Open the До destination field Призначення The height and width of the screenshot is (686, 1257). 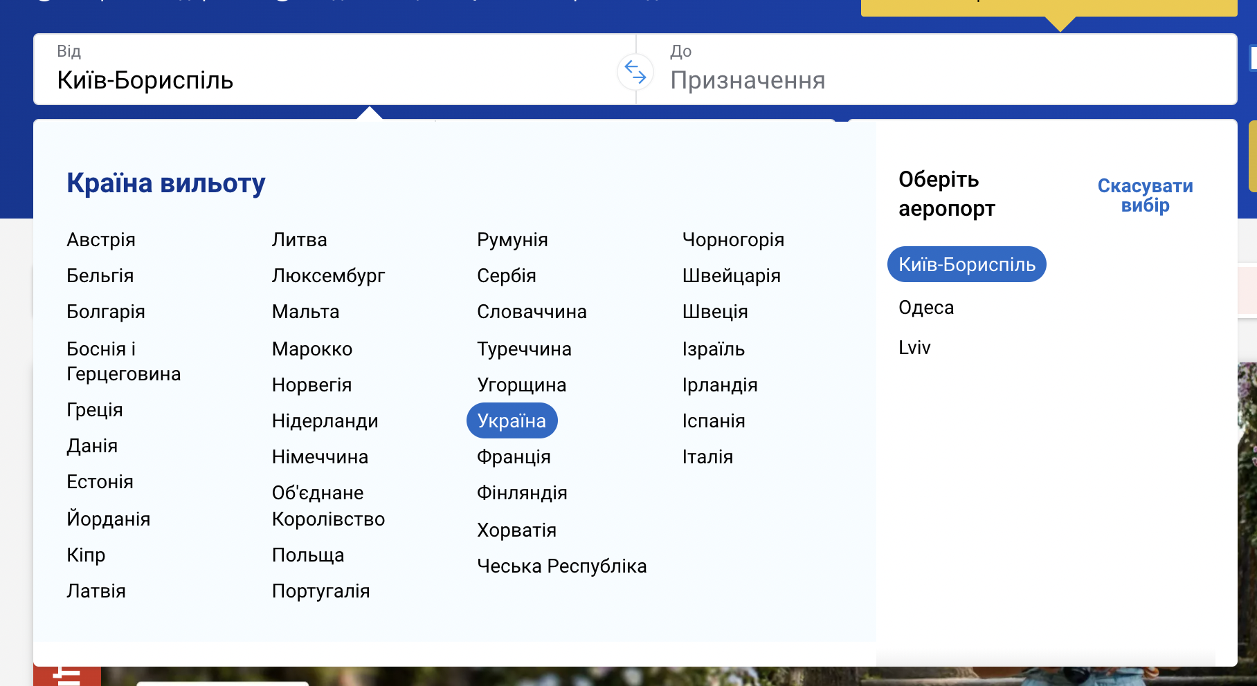[936, 69]
